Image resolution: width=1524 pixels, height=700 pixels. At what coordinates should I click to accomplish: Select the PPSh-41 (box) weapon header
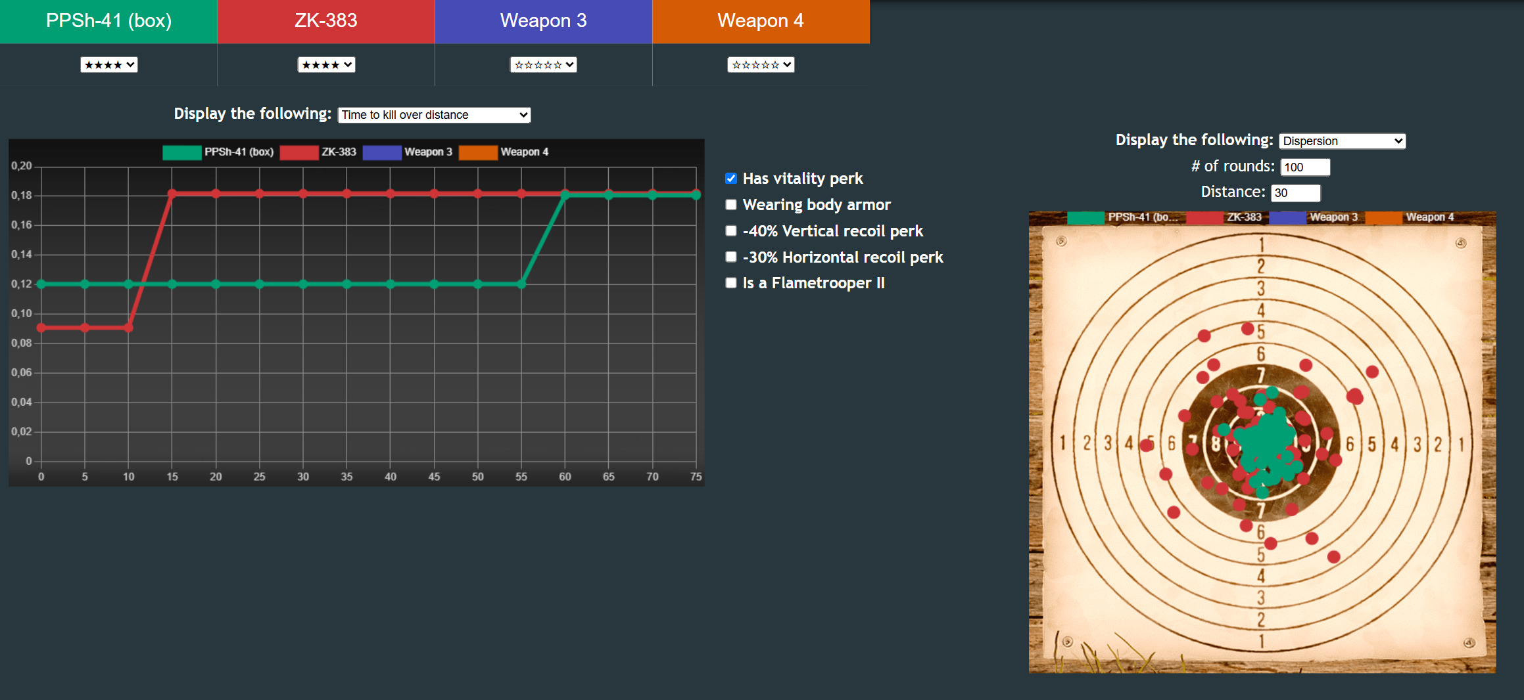[108, 21]
